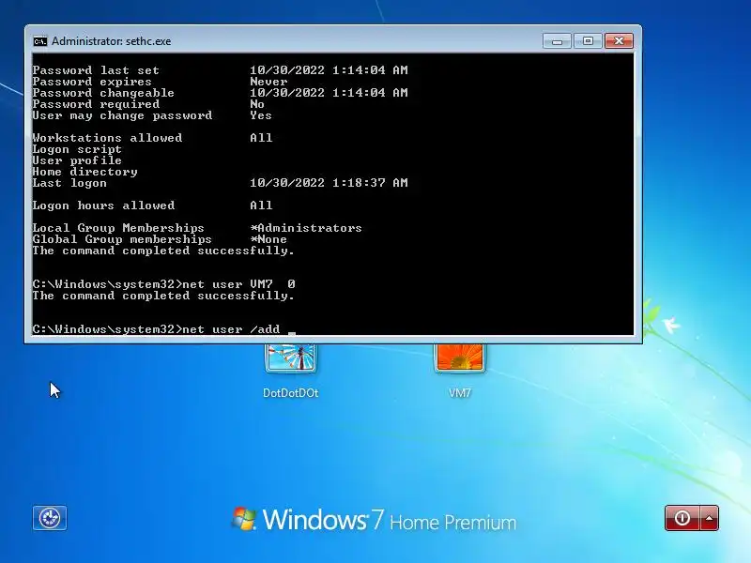Select the VM7 user account picture
Viewport: 751px width, 563px height.
coord(460,358)
